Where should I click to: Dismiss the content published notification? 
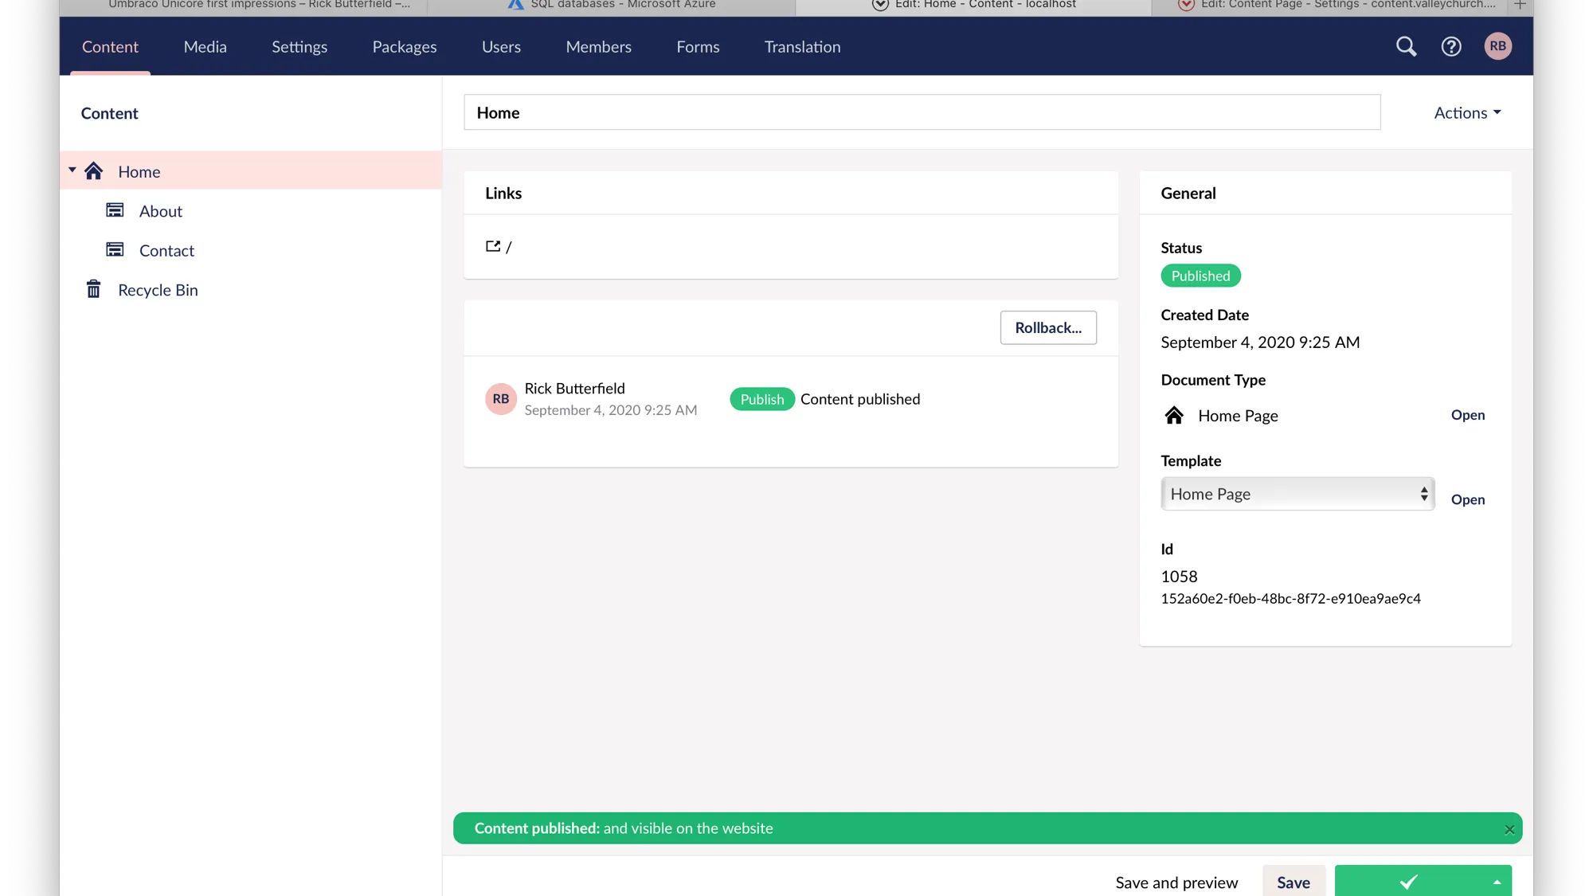tap(1510, 828)
